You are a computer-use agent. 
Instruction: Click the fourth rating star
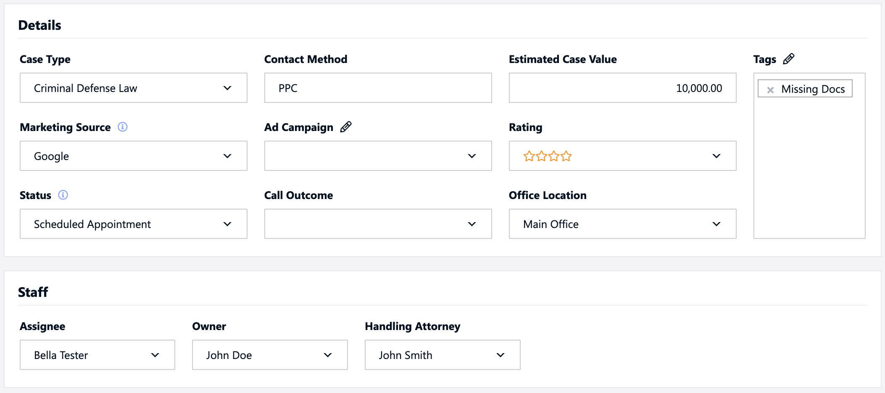point(566,156)
